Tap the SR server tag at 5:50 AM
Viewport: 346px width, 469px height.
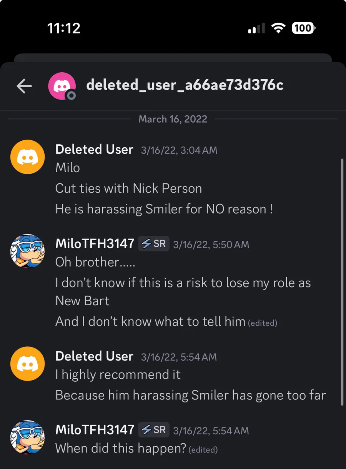coord(154,244)
